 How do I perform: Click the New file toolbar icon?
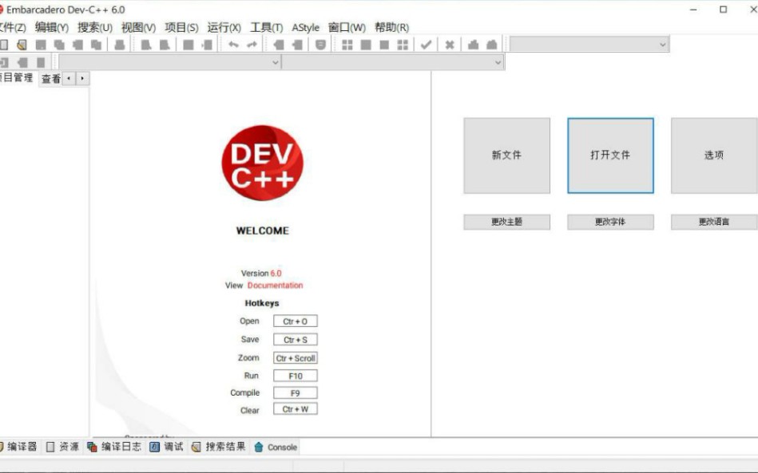point(5,45)
